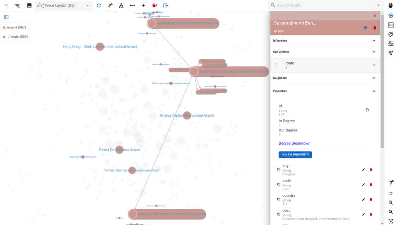The image size is (396, 225).
Task: Export the canvas as an image
Action: click(x=29, y=5)
